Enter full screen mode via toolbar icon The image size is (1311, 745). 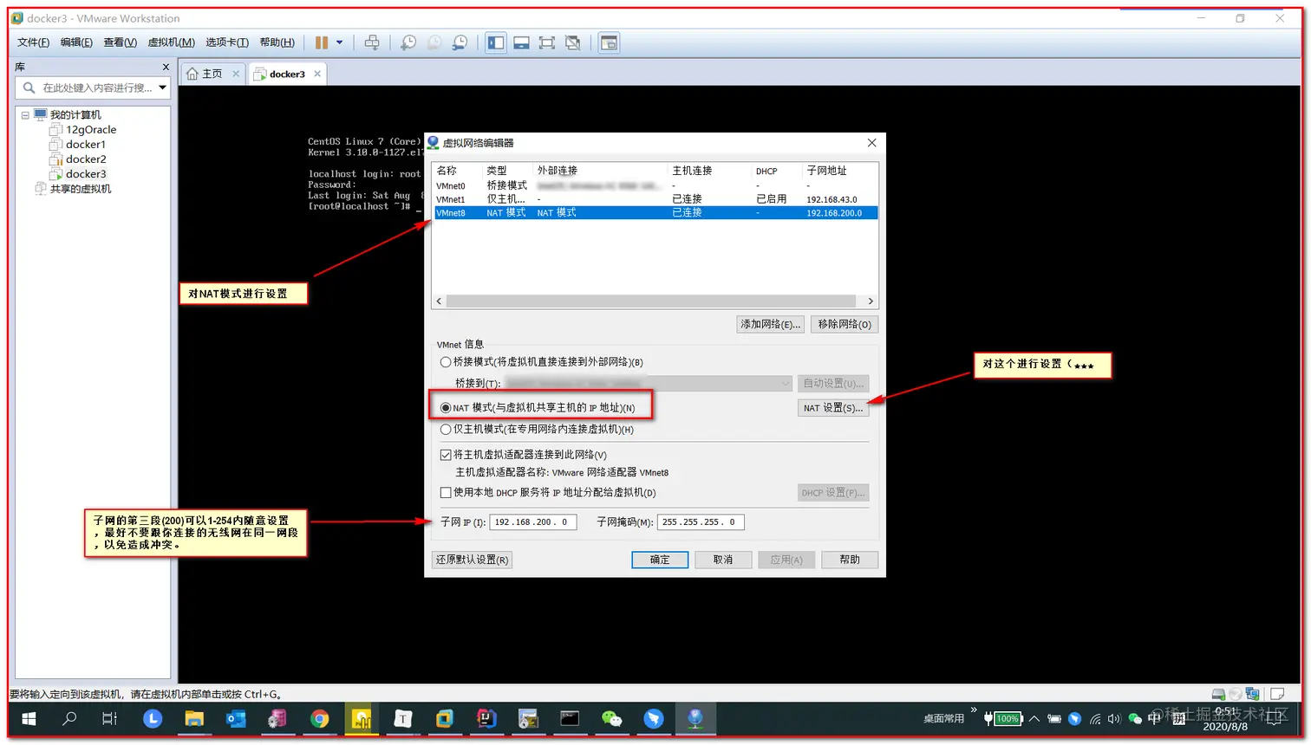547,42
